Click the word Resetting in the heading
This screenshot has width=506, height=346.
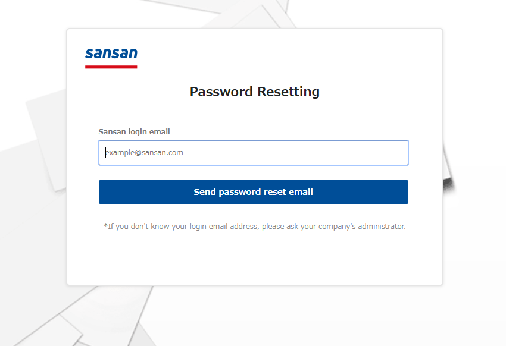click(289, 92)
